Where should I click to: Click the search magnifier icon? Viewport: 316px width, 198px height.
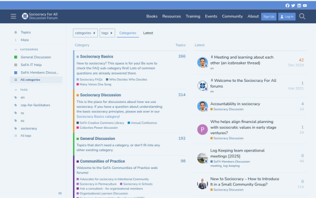pyautogui.click(x=302, y=16)
